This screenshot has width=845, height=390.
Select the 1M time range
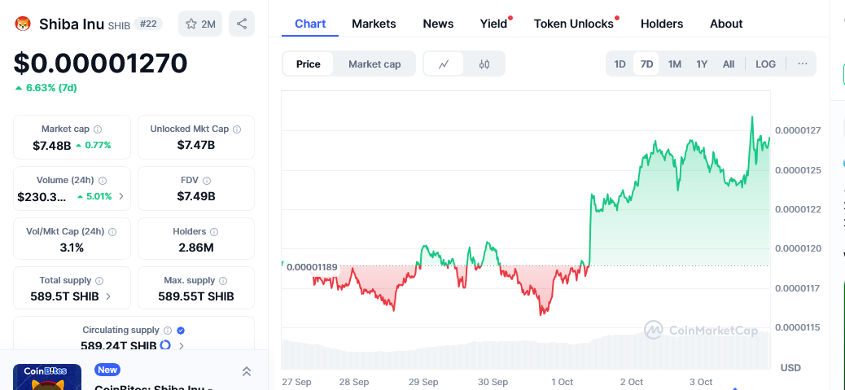point(674,64)
